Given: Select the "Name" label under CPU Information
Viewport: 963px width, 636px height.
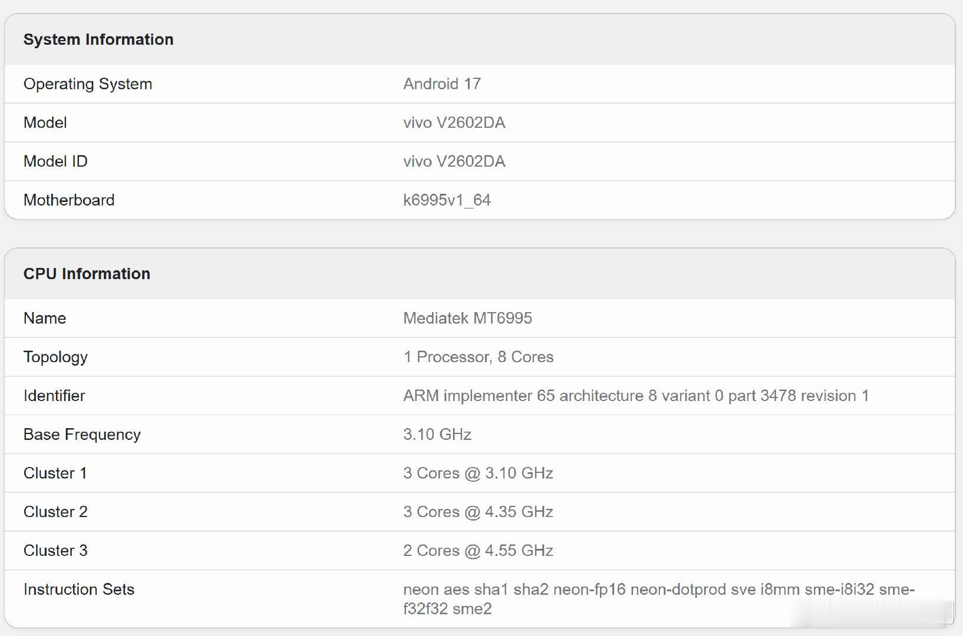Looking at the screenshot, I should tap(45, 318).
